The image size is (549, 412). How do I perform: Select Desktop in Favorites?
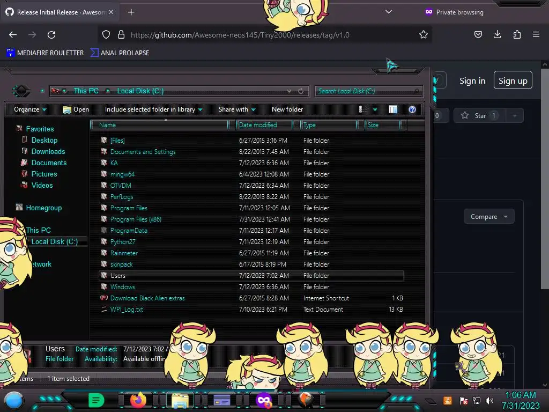pyautogui.click(x=44, y=140)
